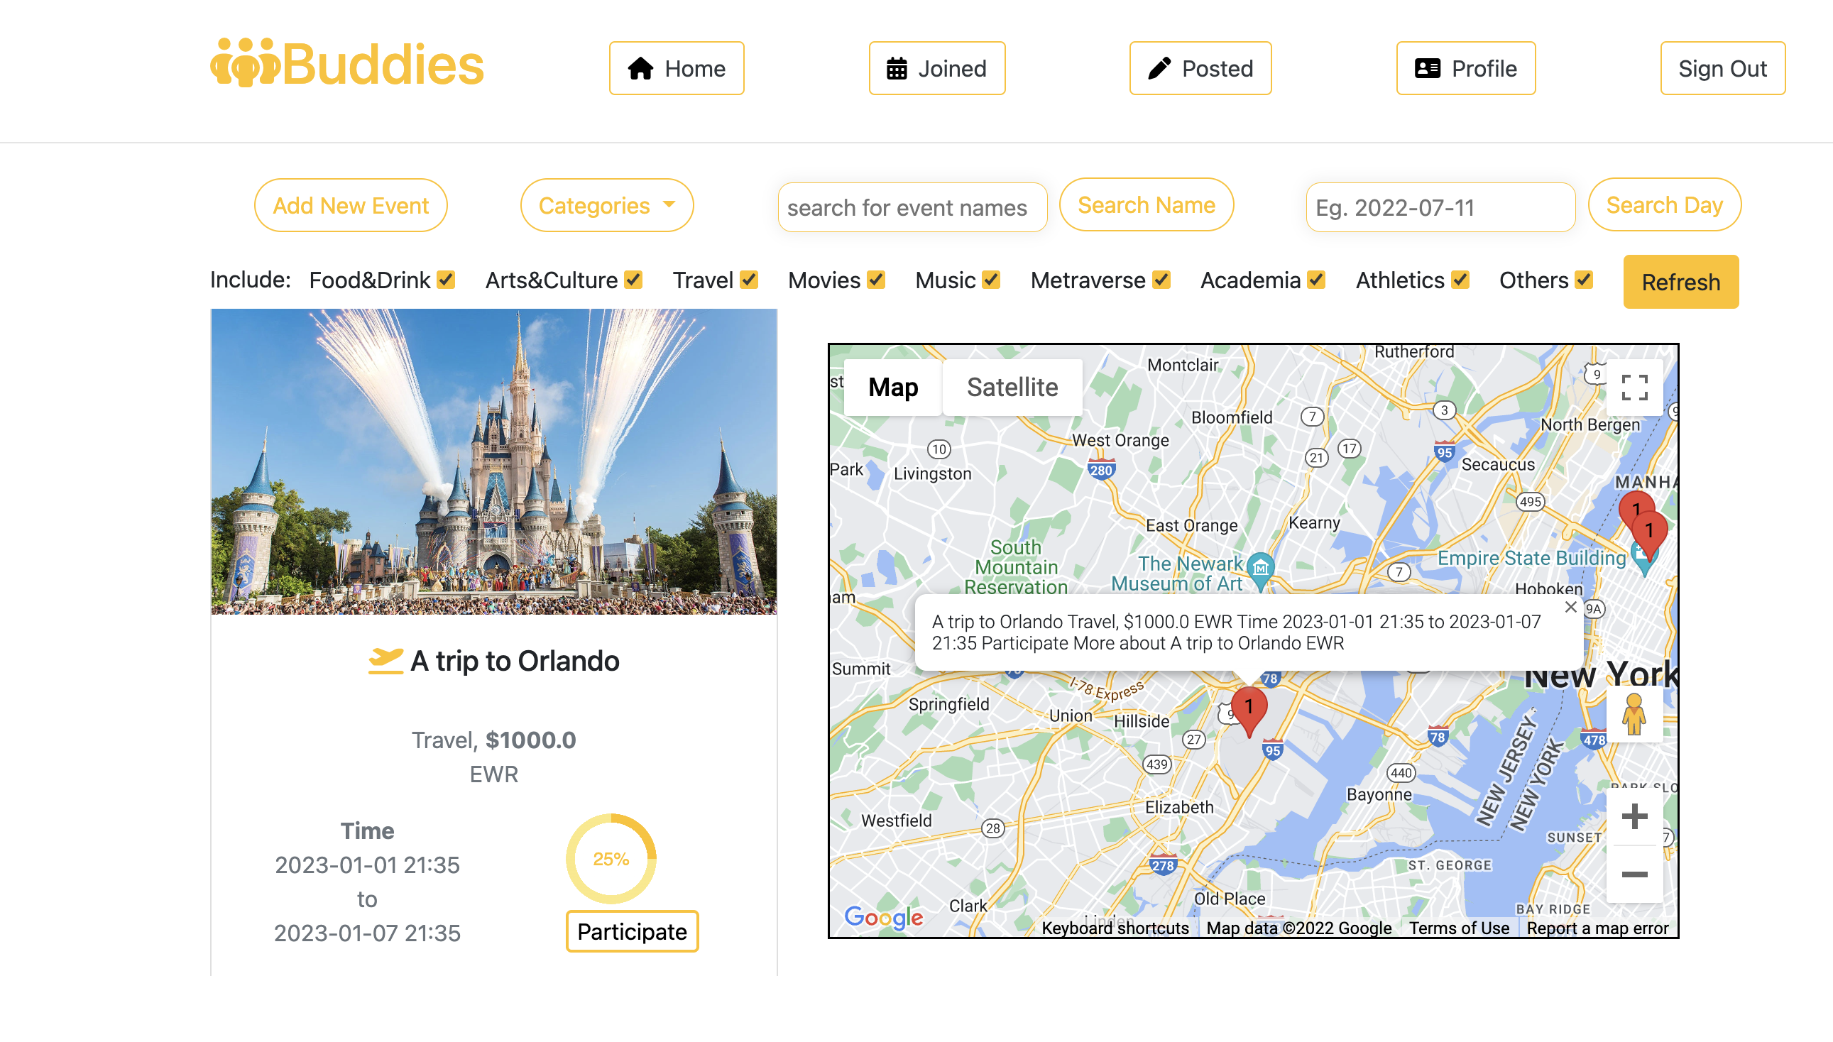Screen dimensions: 1833x1042
Task: Click the $1000.0 price text
Action: coord(530,740)
